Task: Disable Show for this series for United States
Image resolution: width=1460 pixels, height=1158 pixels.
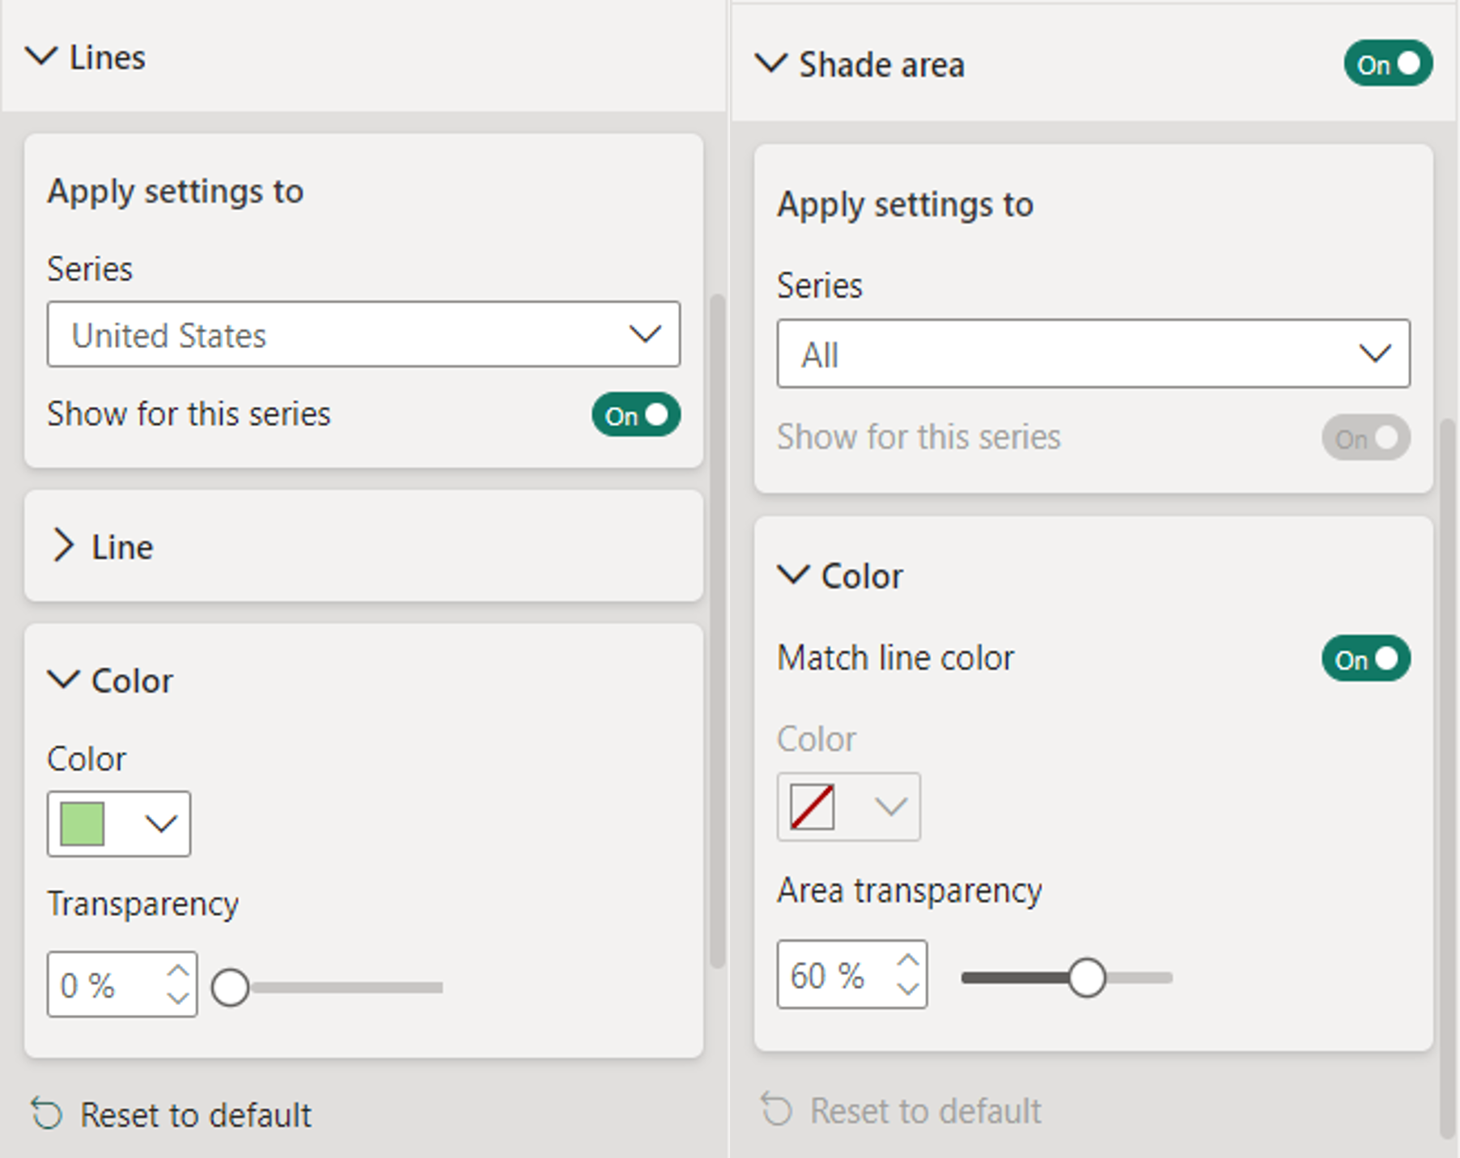Action: (x=635, y=415)
